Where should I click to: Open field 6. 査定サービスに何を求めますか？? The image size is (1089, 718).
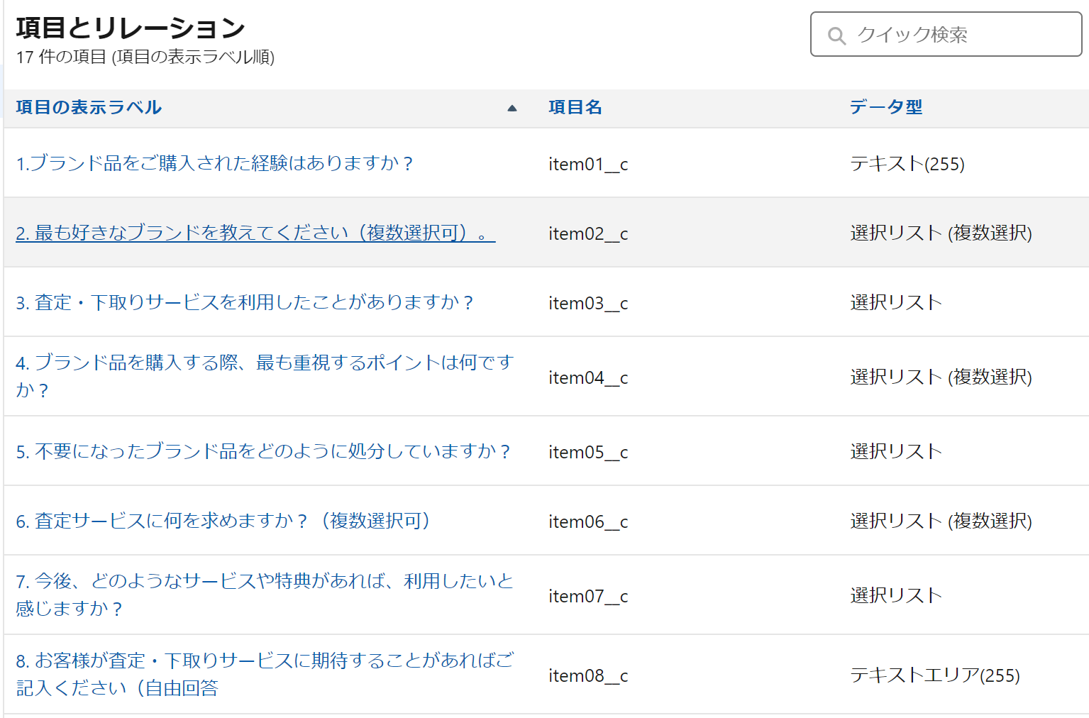[223, 521]
